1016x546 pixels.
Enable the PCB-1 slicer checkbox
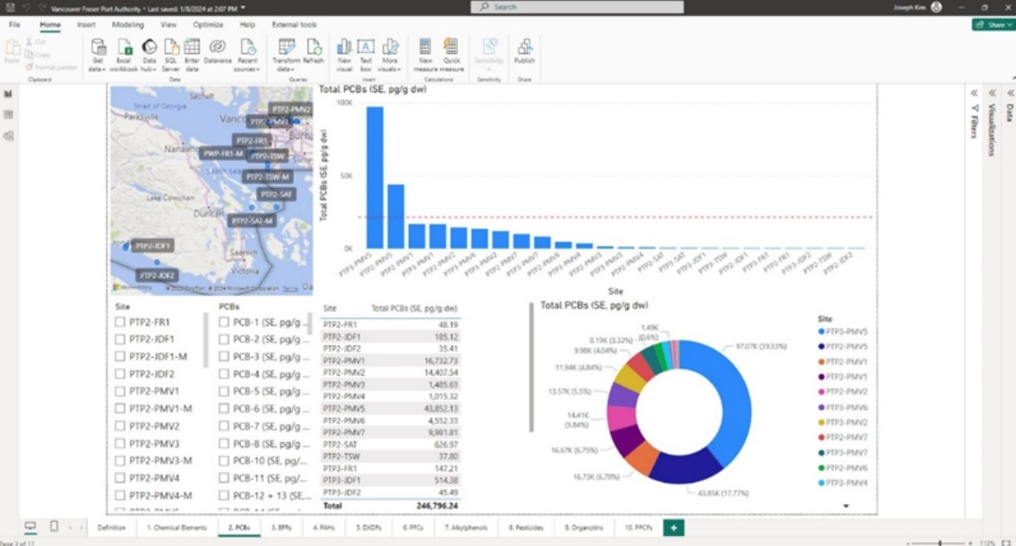pyautogui.click(x=224, y=322)
